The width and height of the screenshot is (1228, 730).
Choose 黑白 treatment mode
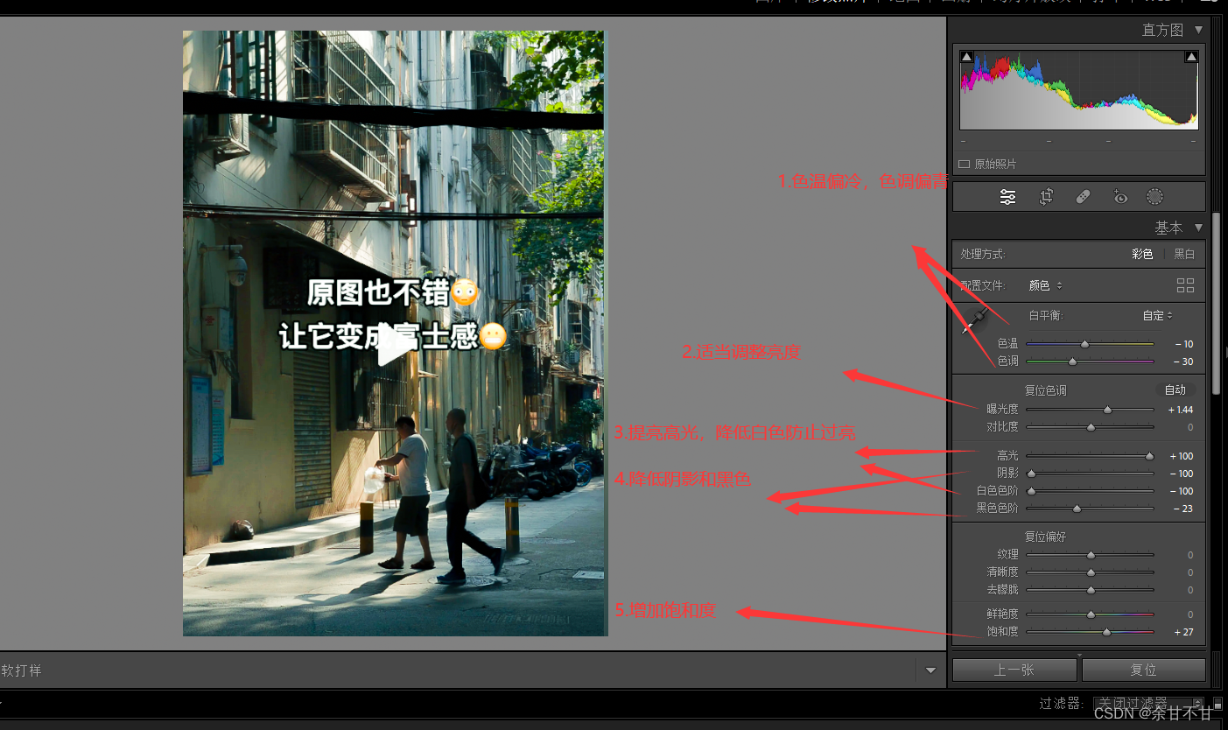pos(1184,254)
